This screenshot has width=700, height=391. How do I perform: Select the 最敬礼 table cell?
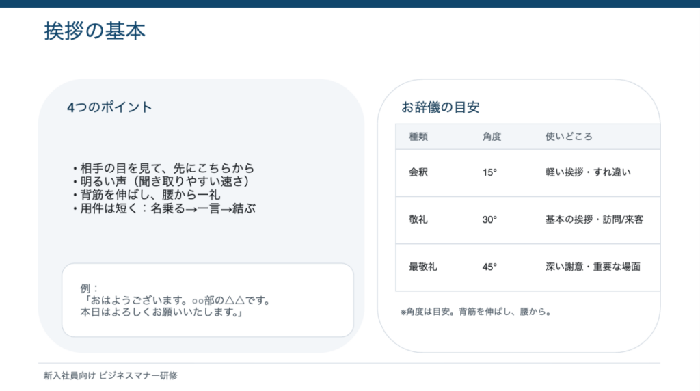tap(423, 267)
